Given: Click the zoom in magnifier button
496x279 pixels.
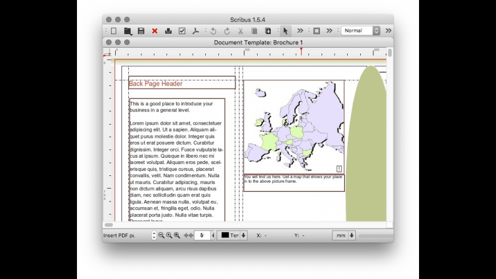Looking at the screenshot, I should coord(177,235).
